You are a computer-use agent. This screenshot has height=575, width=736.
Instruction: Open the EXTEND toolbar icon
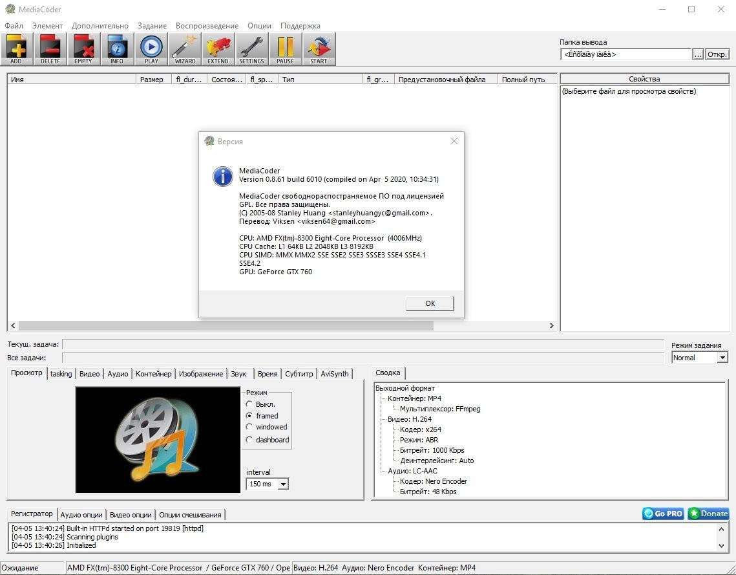(x=218, y=49)
